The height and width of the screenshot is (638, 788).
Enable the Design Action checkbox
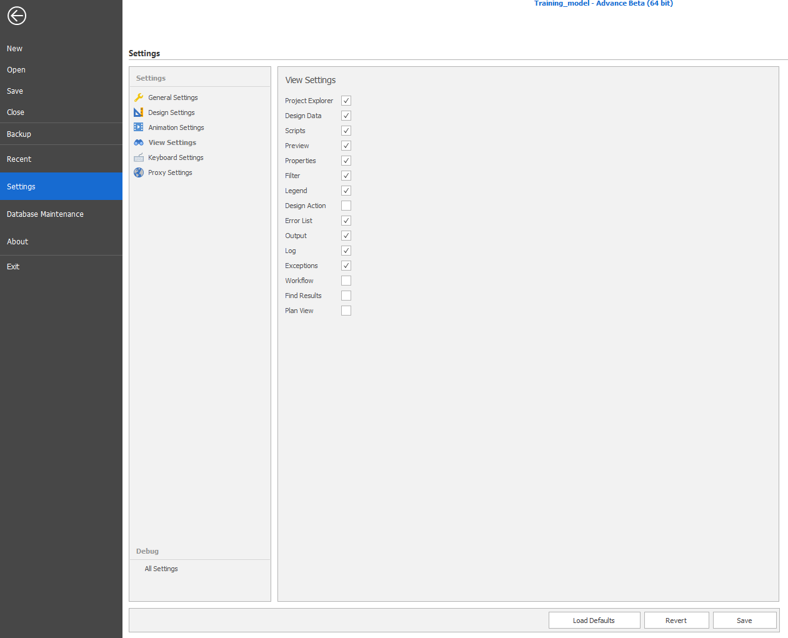pyautogui.click(x=346, y=206)
